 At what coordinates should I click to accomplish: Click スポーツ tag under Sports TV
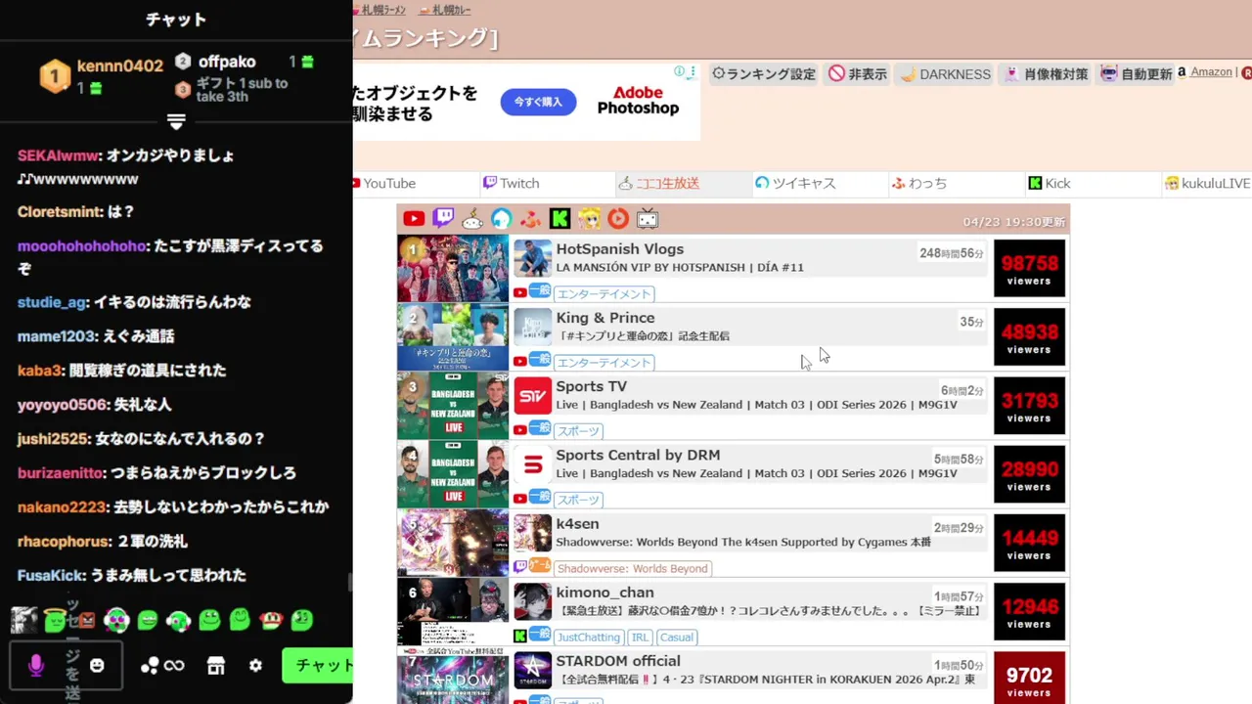(x=578, y=430)
